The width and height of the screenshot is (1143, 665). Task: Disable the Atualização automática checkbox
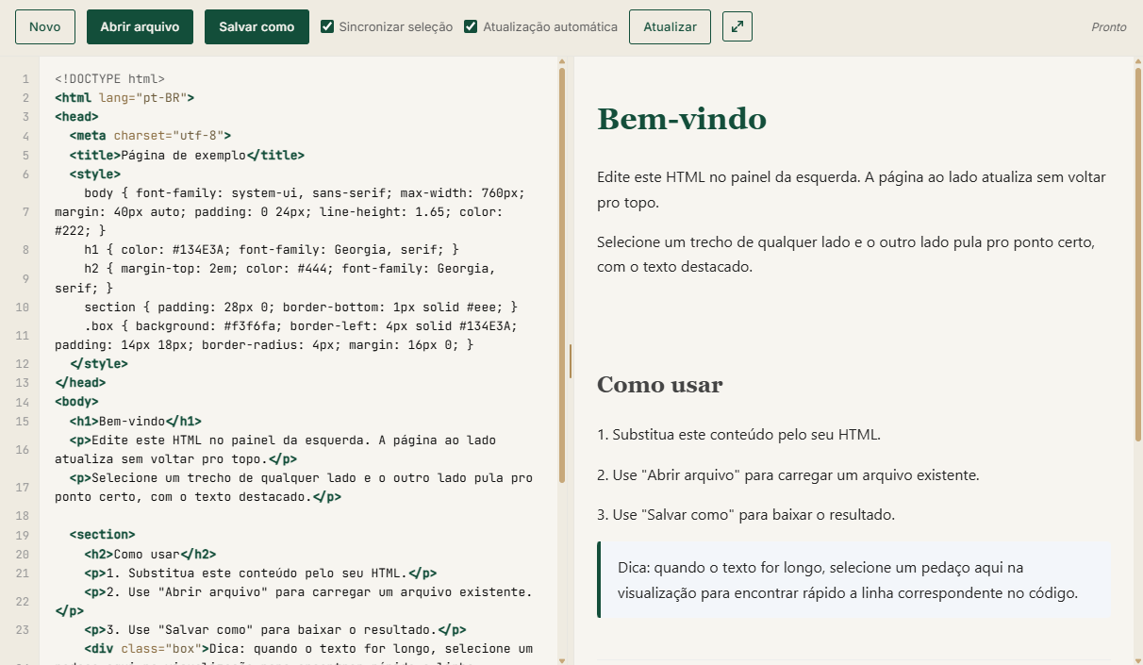pyautogui.click(x=471, y=26)
